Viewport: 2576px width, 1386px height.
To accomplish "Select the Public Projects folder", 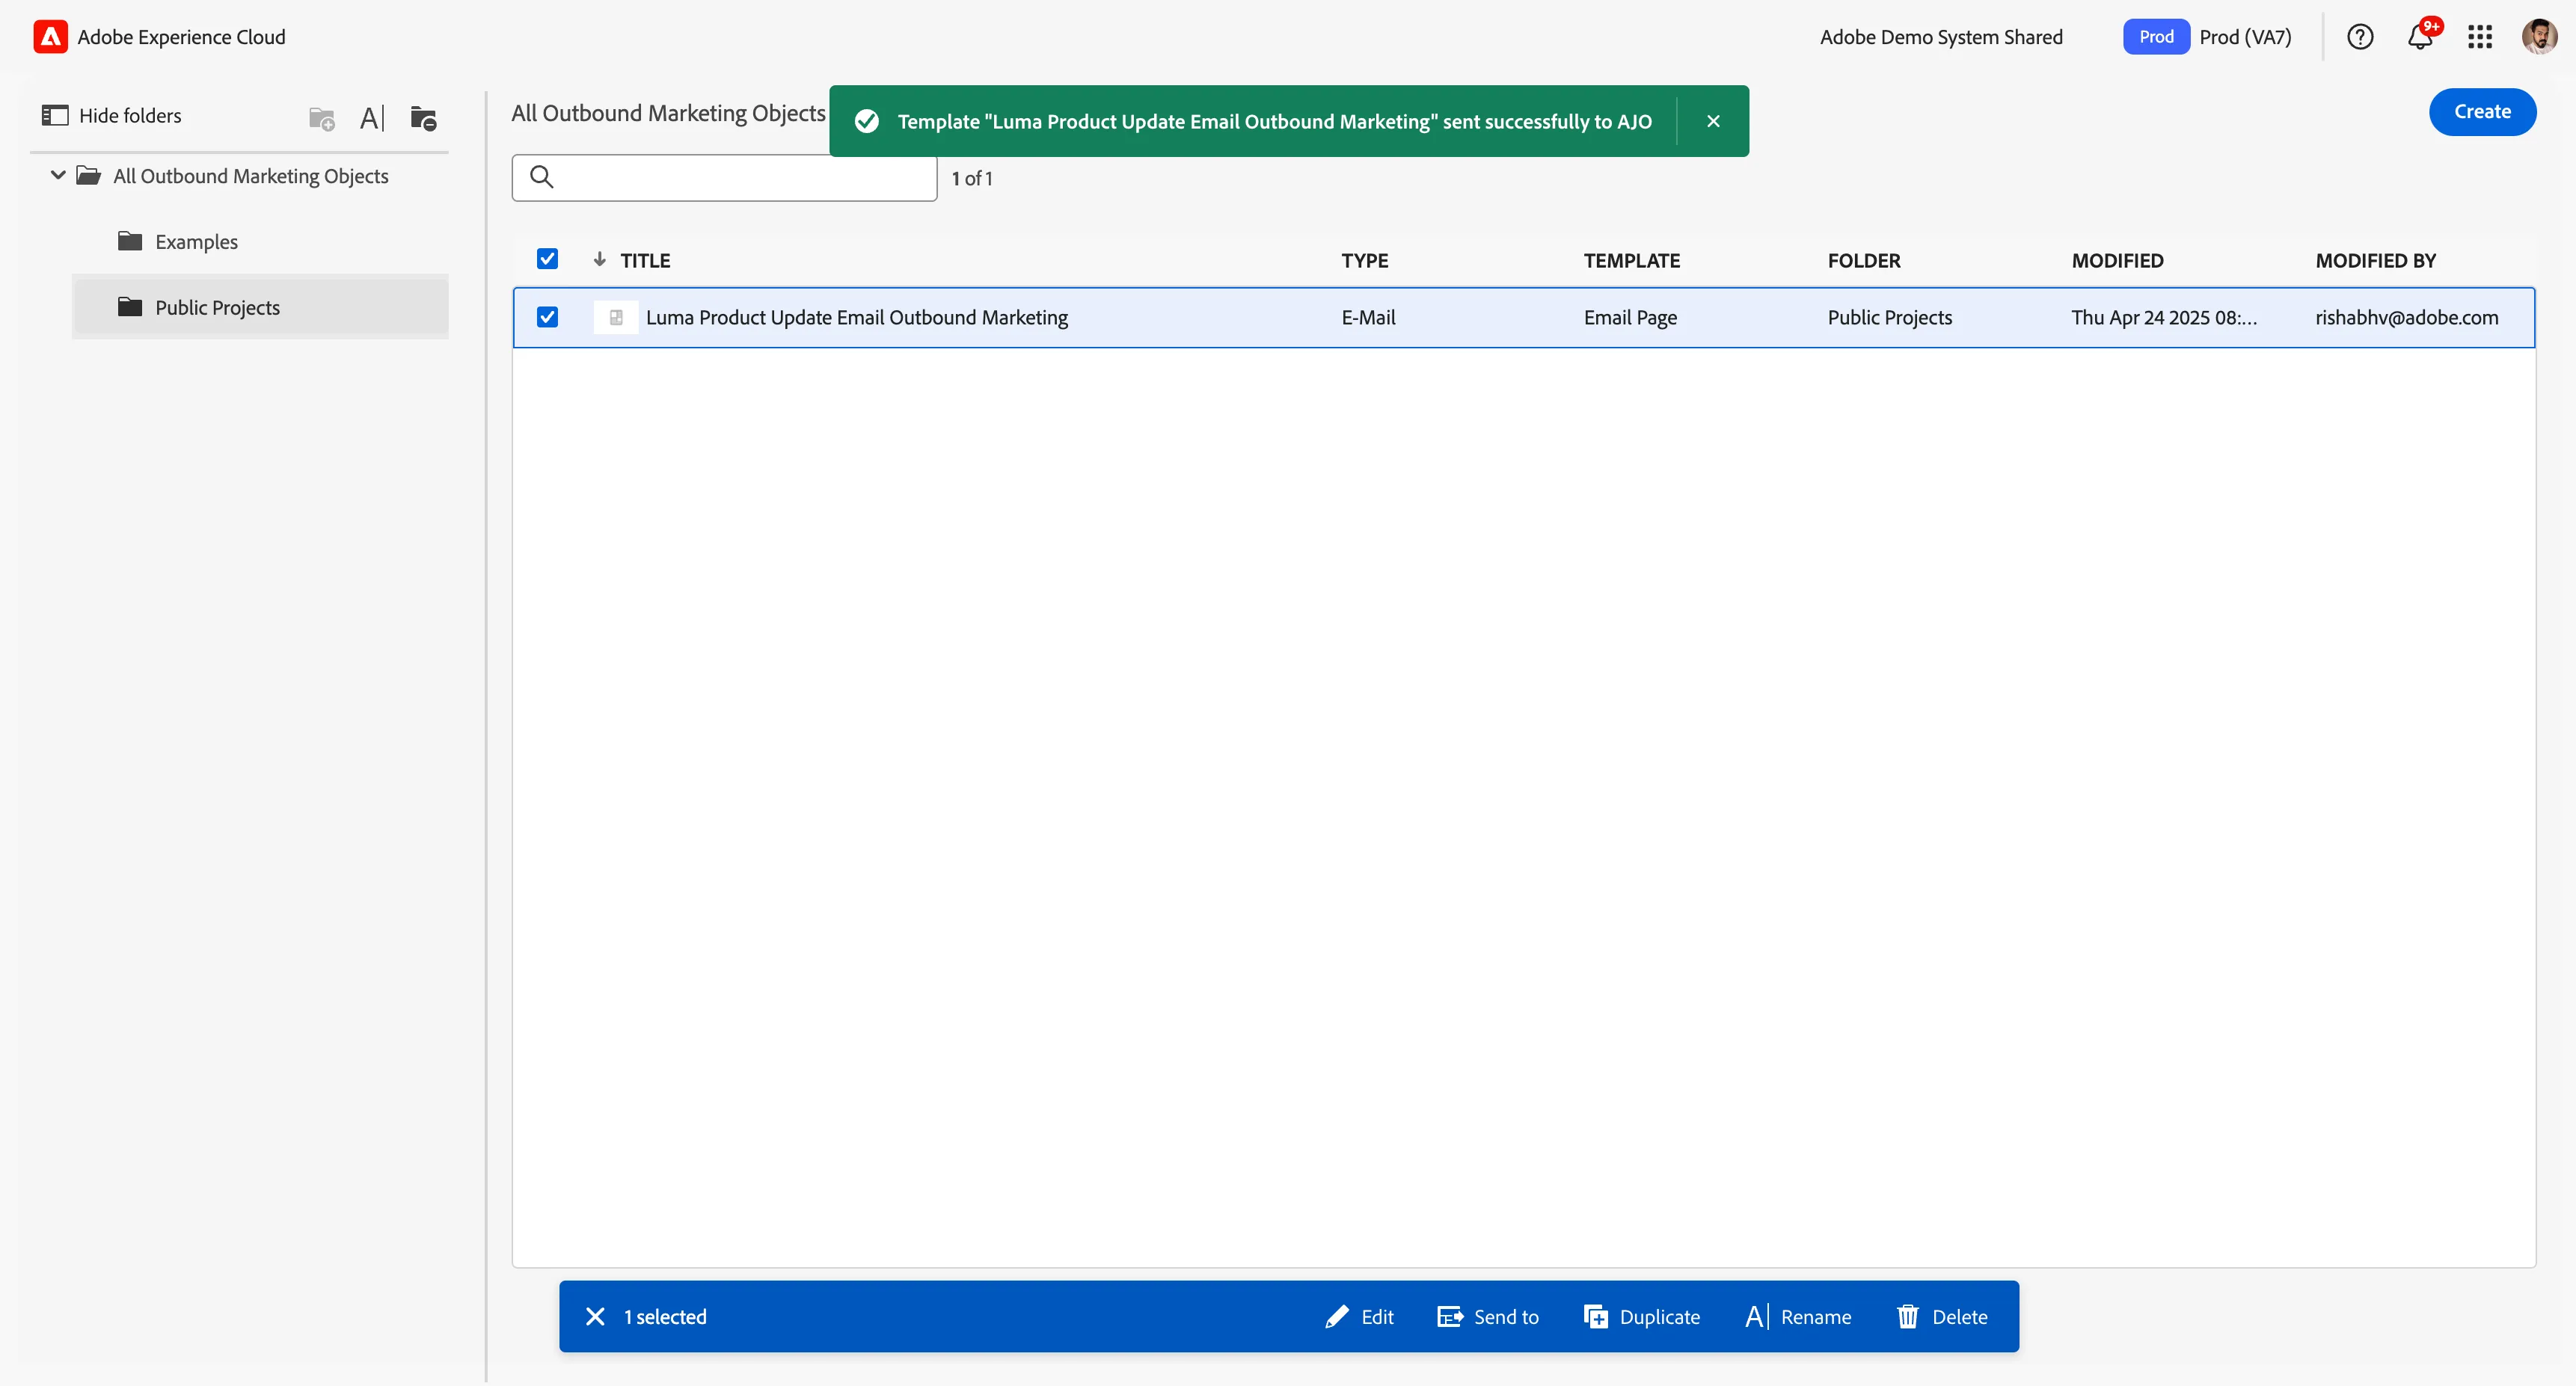I will [x=260, y=308].
